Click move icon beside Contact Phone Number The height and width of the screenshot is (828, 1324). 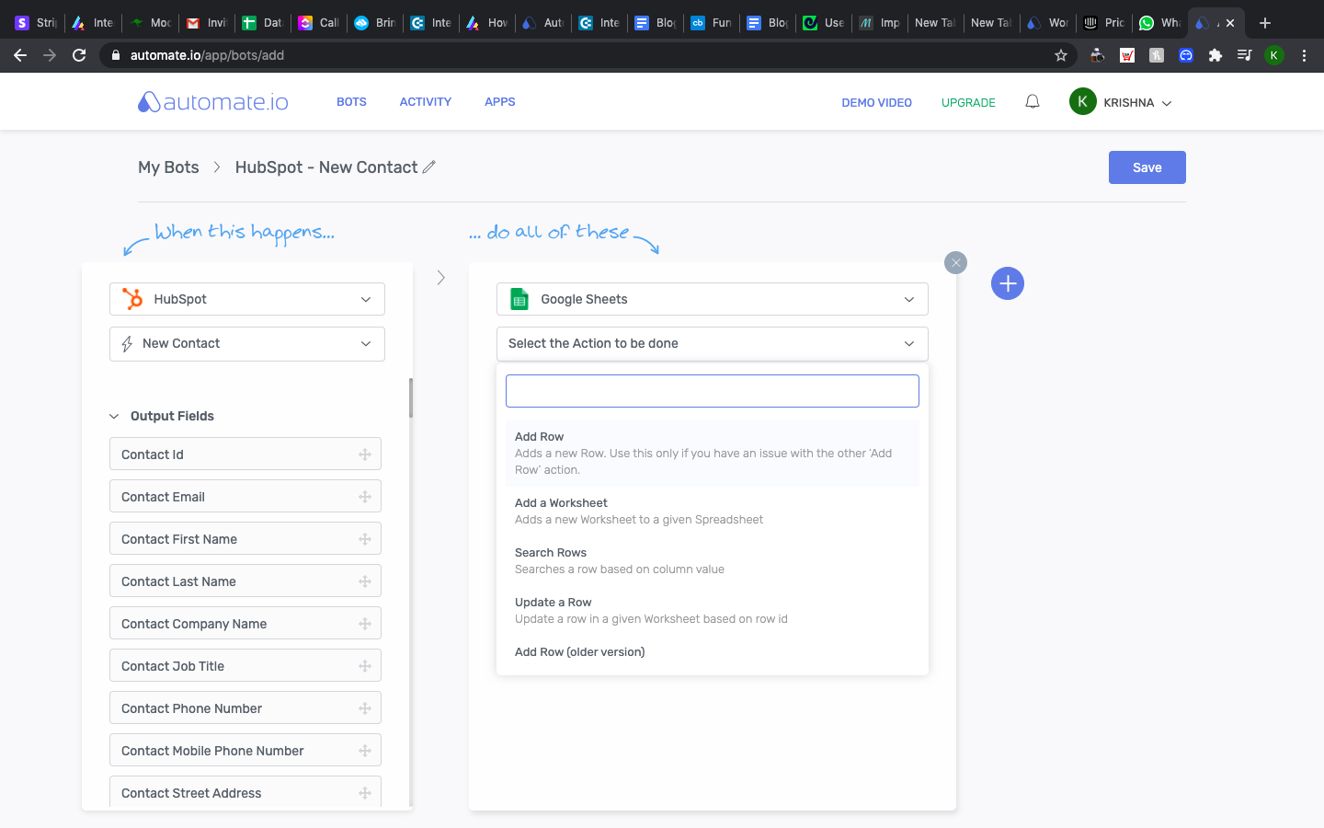tap(365, 708)
